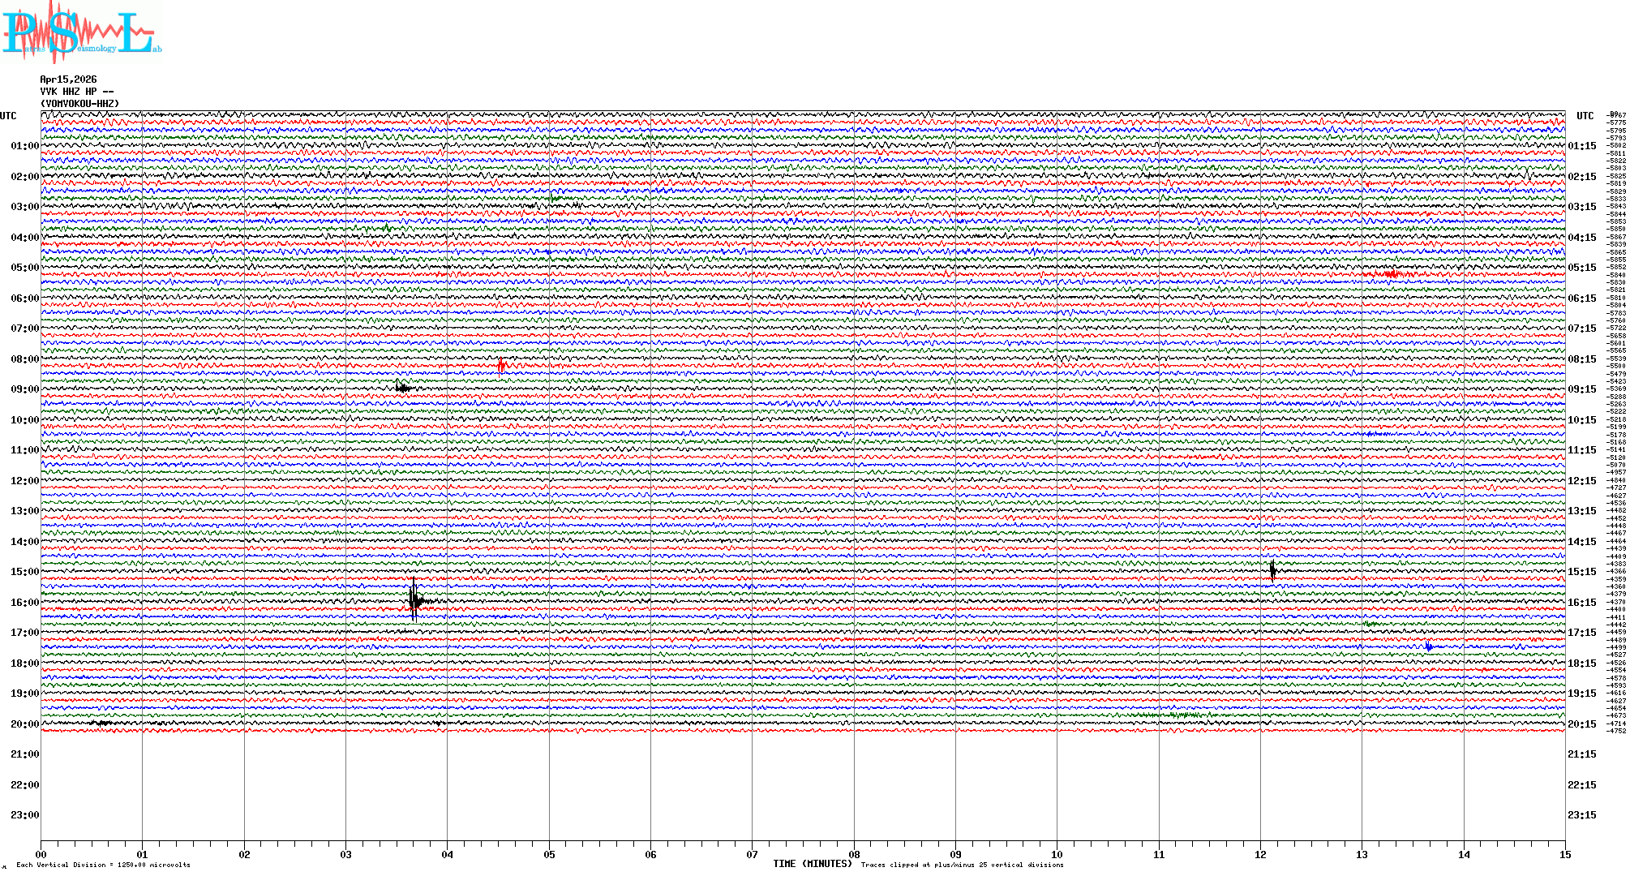Image resolution: width=1630 pixels, height=876 pixels.
Task: Click the TIME (MINUTES) axis title
Action: click(812, 864)
